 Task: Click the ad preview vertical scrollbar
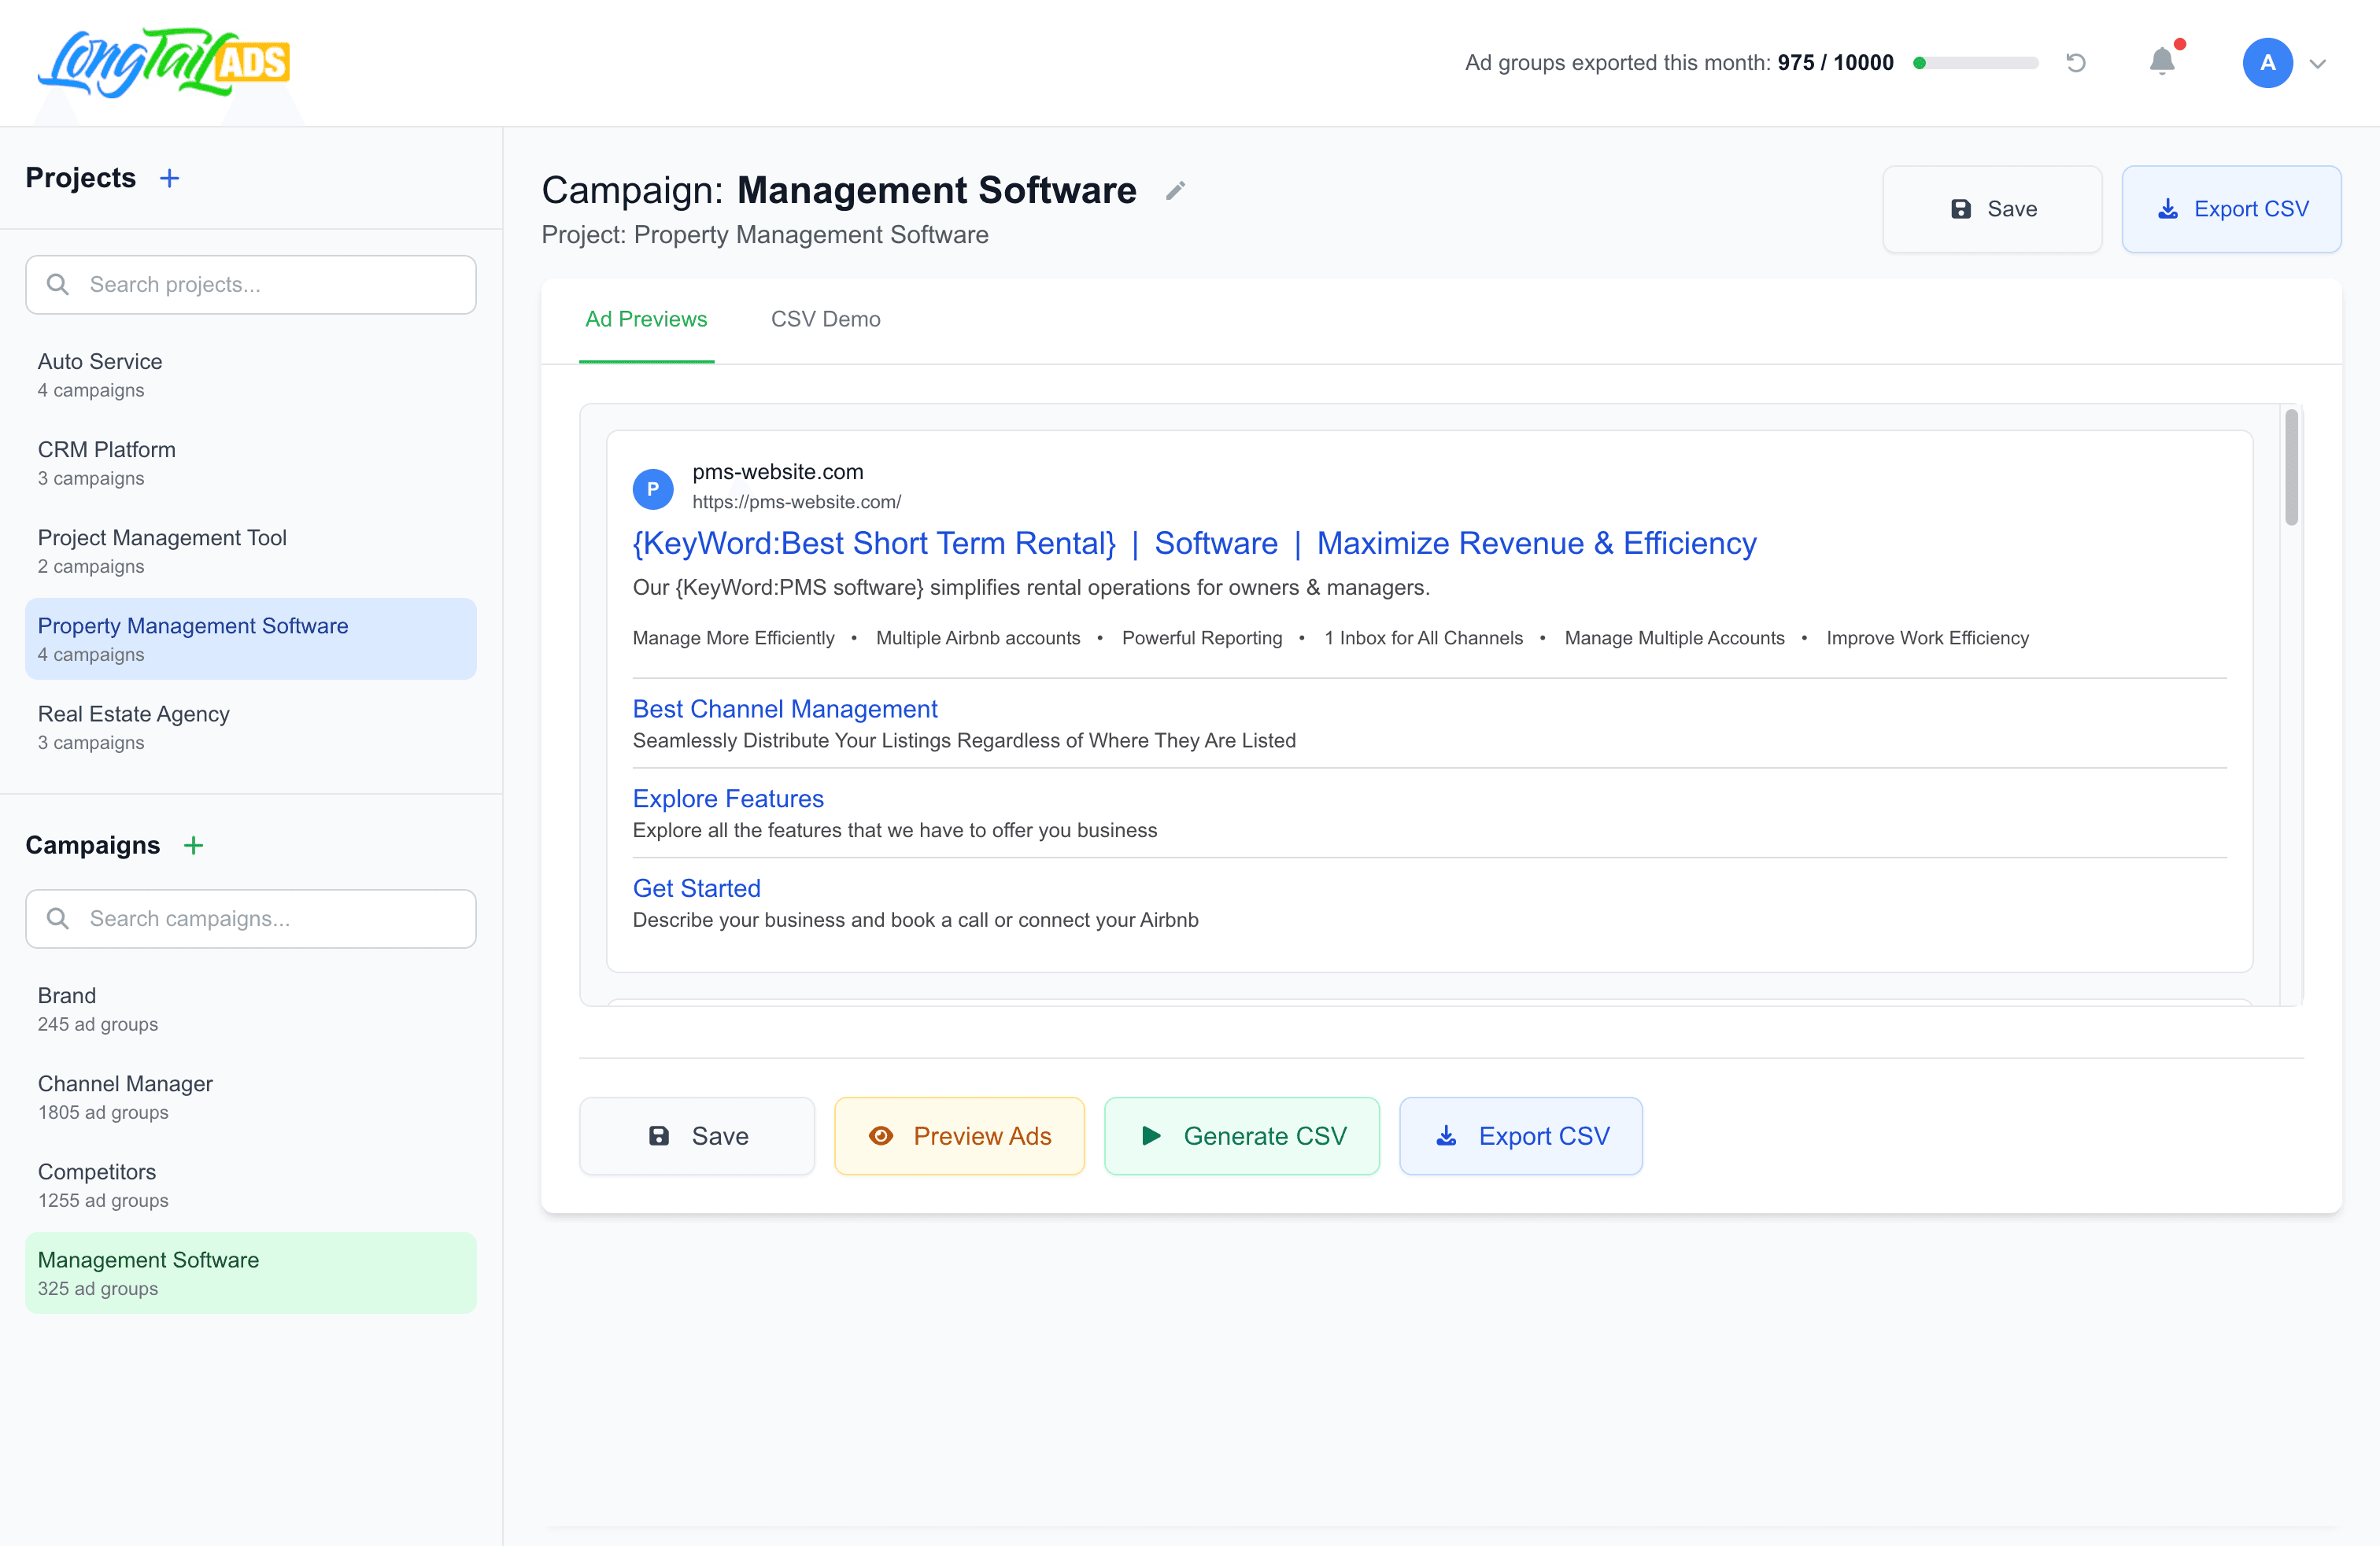(x=2291, y=467)
